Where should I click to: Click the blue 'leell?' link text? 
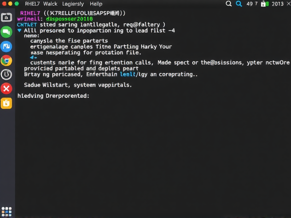128,74
